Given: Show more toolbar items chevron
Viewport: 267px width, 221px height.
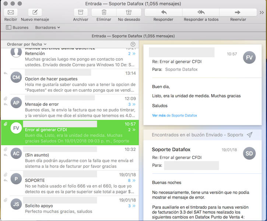Looking at the screenshot, I should [x=262, y=13].
